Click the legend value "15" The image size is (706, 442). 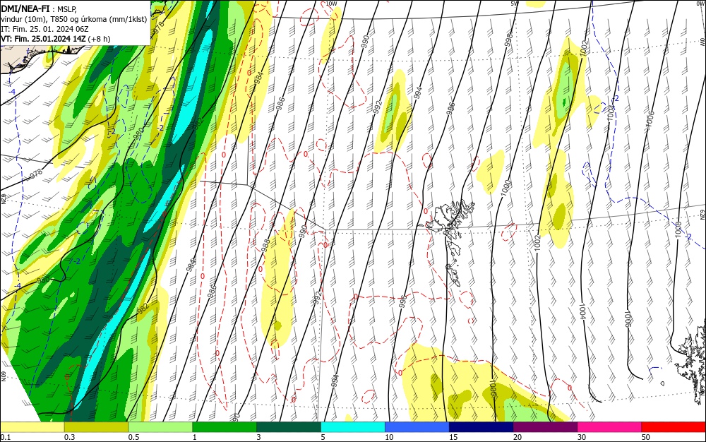[453, 437]
